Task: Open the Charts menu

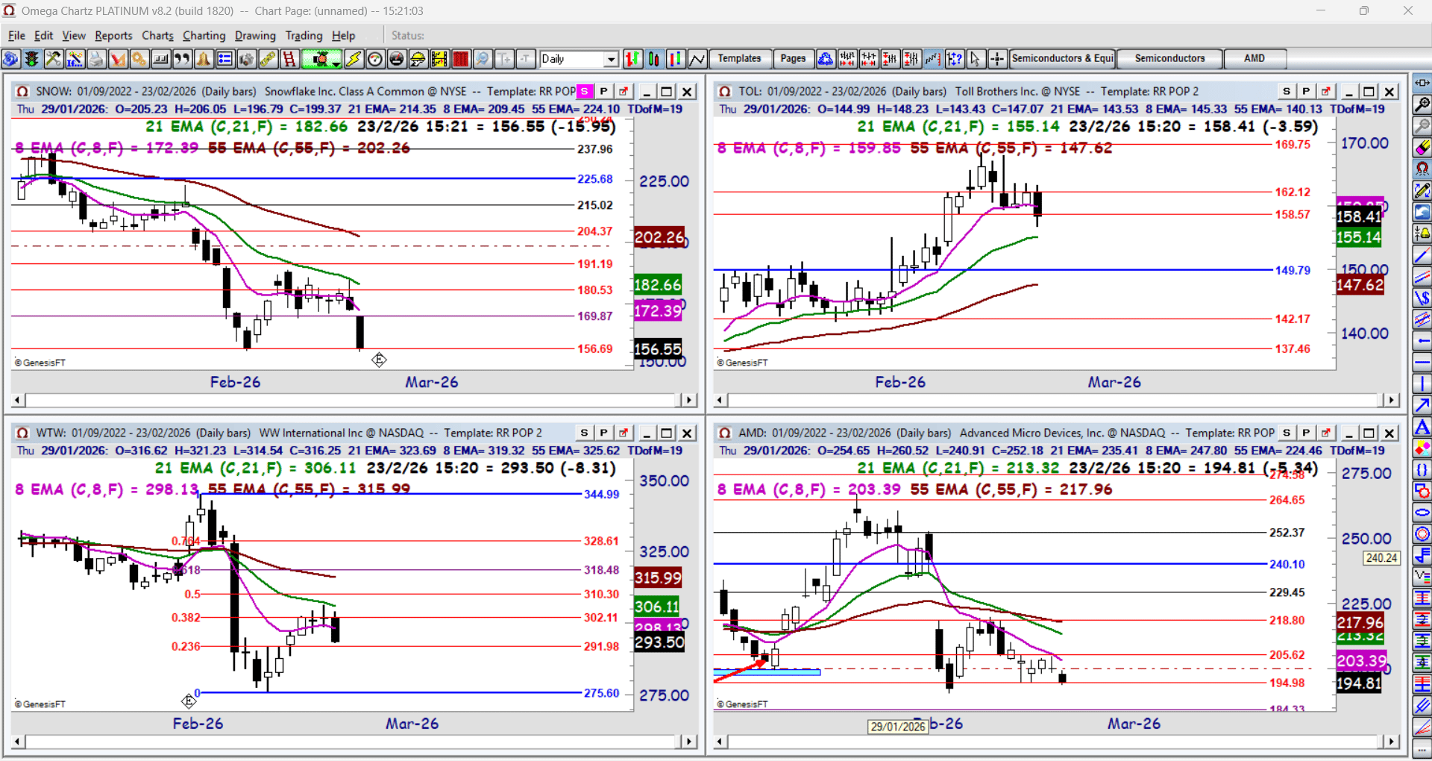Action: coord(157,35)
